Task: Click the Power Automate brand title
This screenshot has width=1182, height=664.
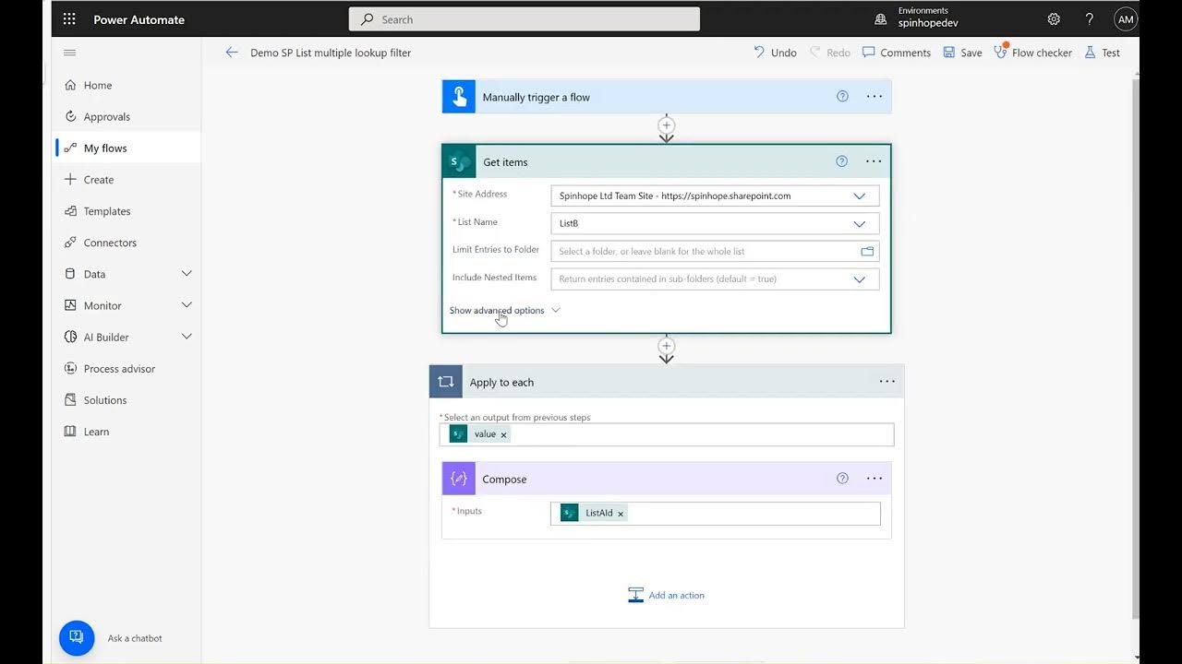Action: tap(139, 19)
